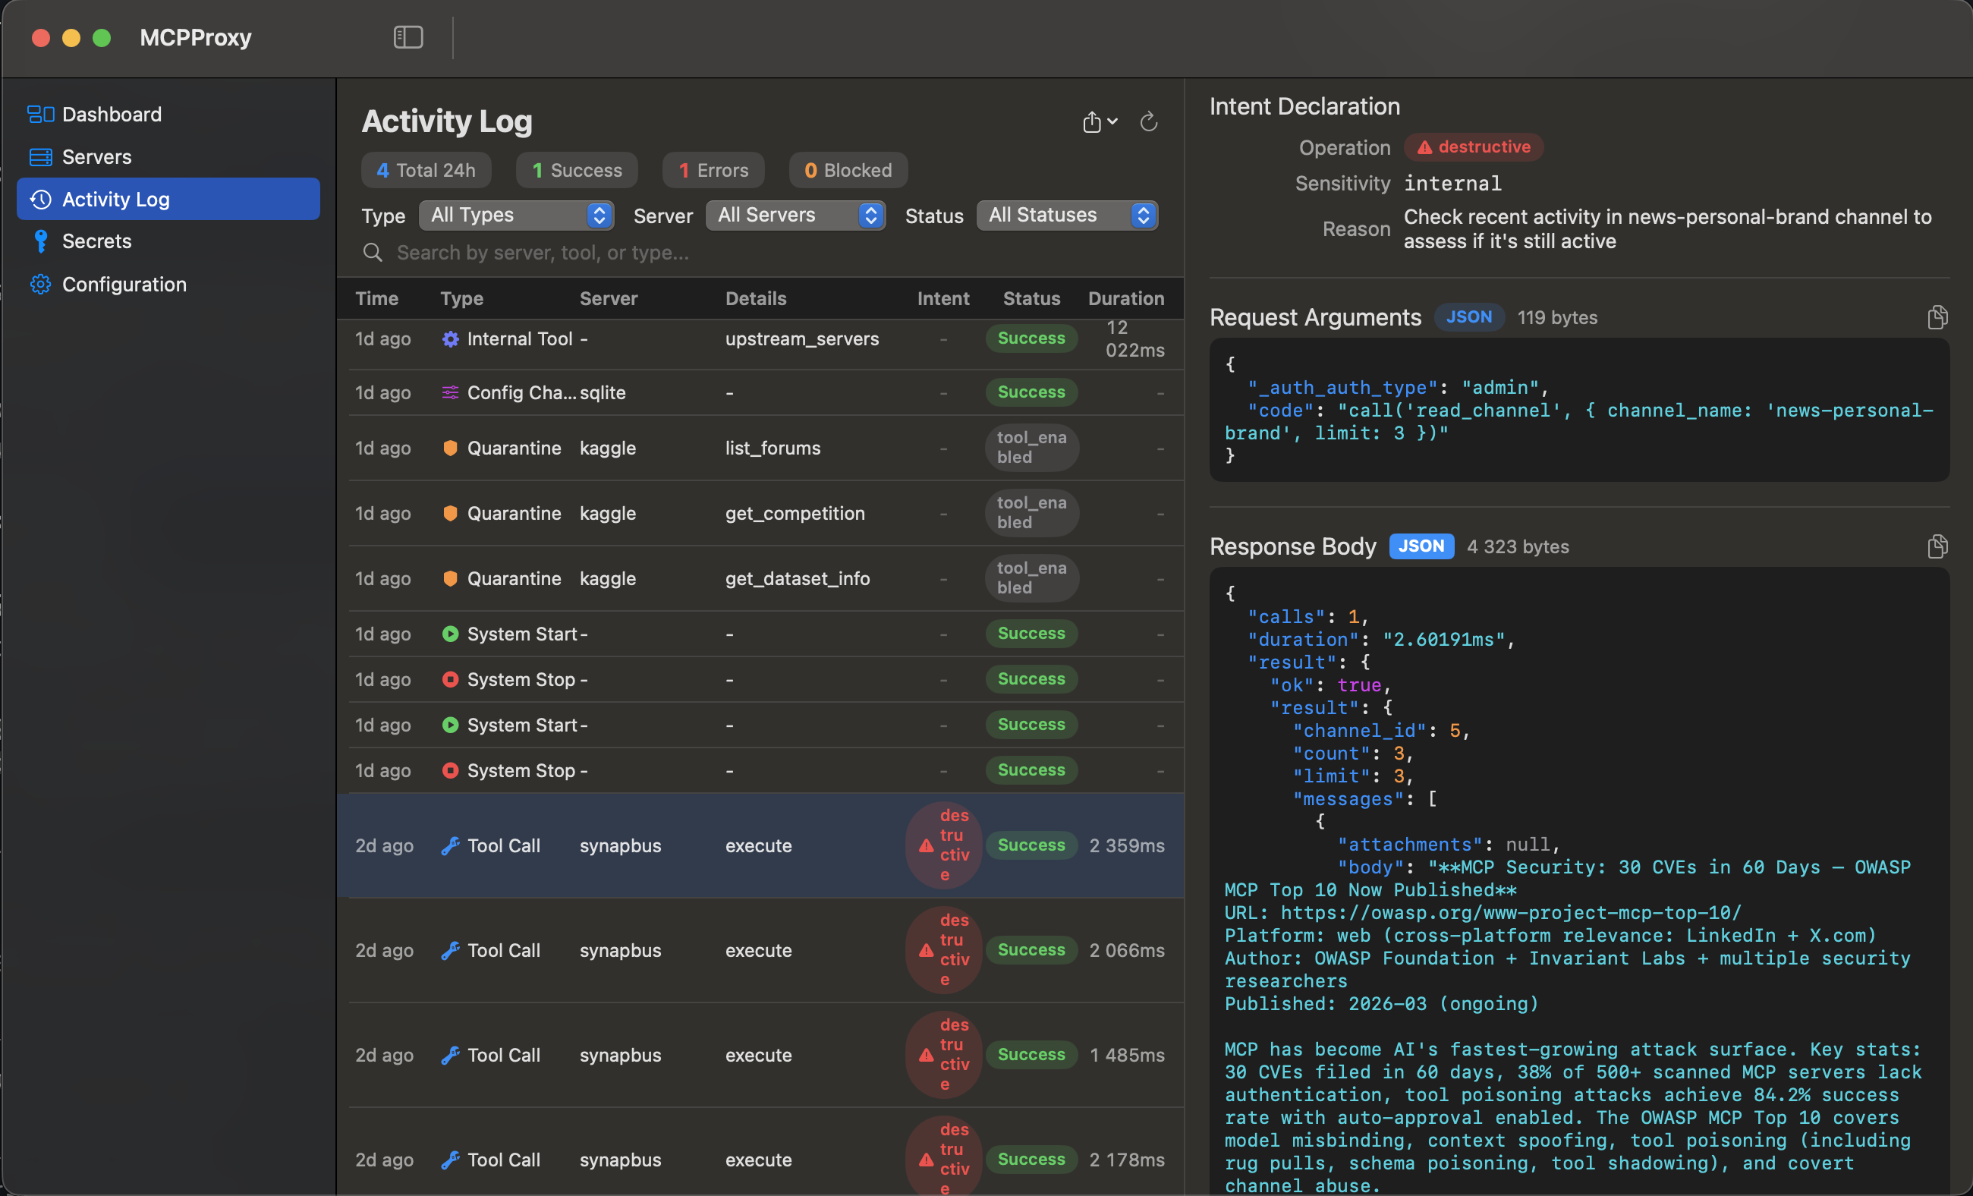This screenshot has width=1973, height=1196.
Task: Click the search magnifier icon
Action: click(373, 253)
